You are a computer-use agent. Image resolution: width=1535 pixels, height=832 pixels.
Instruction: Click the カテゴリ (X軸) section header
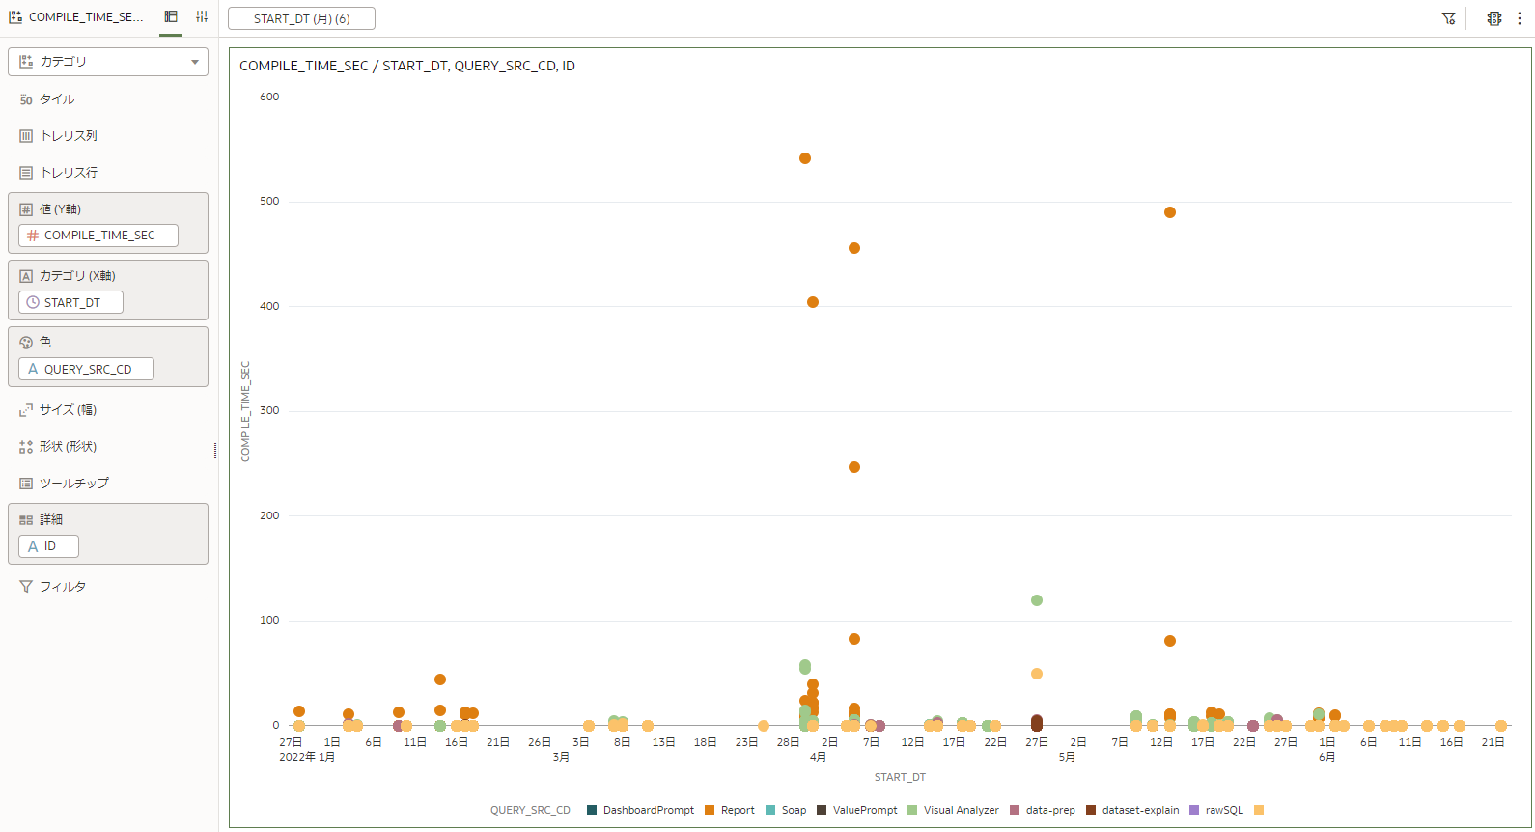pyautogui.click(x=77, y=276)
